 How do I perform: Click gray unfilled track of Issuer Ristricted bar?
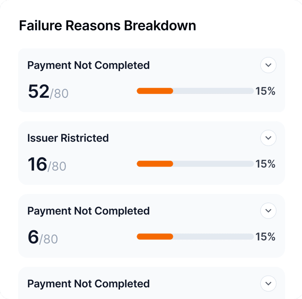pyautogui.click(x=213, y=164)
